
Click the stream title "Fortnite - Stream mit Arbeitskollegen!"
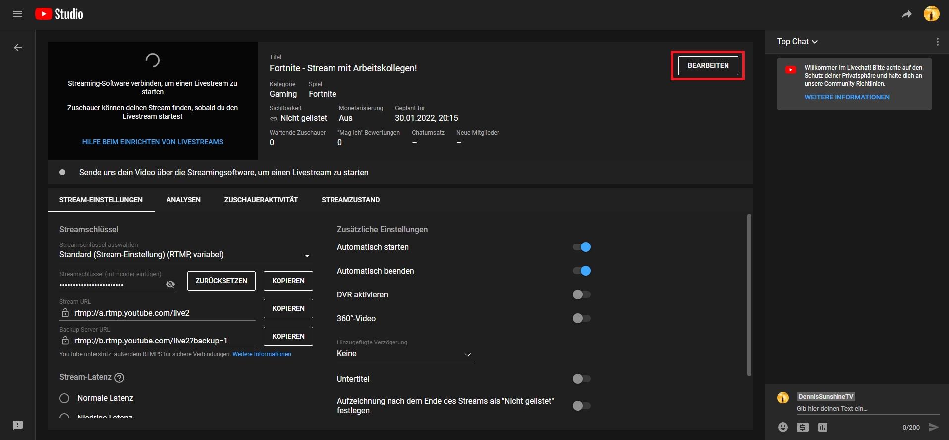(x=343, y=68)
